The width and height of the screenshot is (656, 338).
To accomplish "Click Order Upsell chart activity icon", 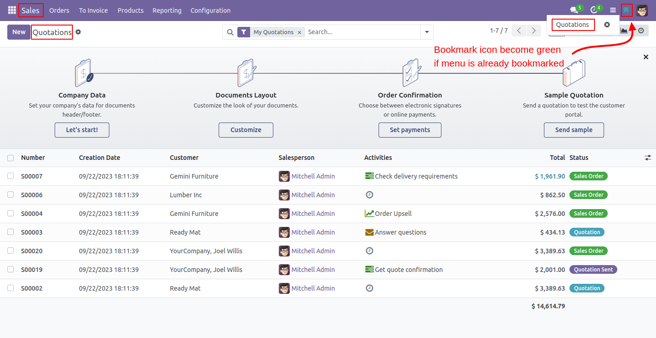I will [369, 214].
